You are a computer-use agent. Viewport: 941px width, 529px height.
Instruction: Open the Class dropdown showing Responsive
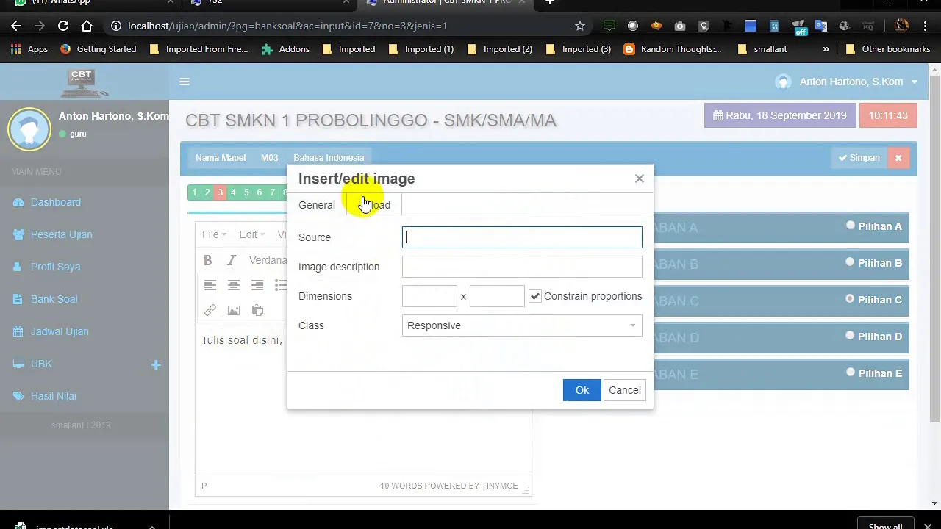pos(522,325)
